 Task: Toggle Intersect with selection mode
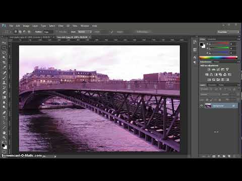pyautogui.click(x=29, y=32)
